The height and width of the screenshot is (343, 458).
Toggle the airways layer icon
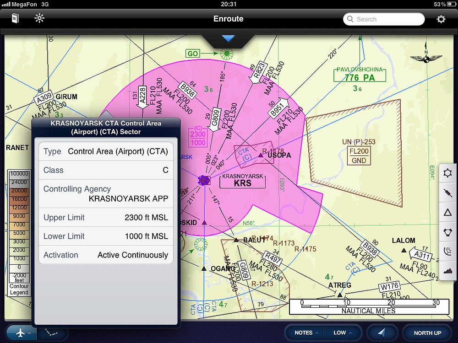pyautogui.click(x=447, y=193)
